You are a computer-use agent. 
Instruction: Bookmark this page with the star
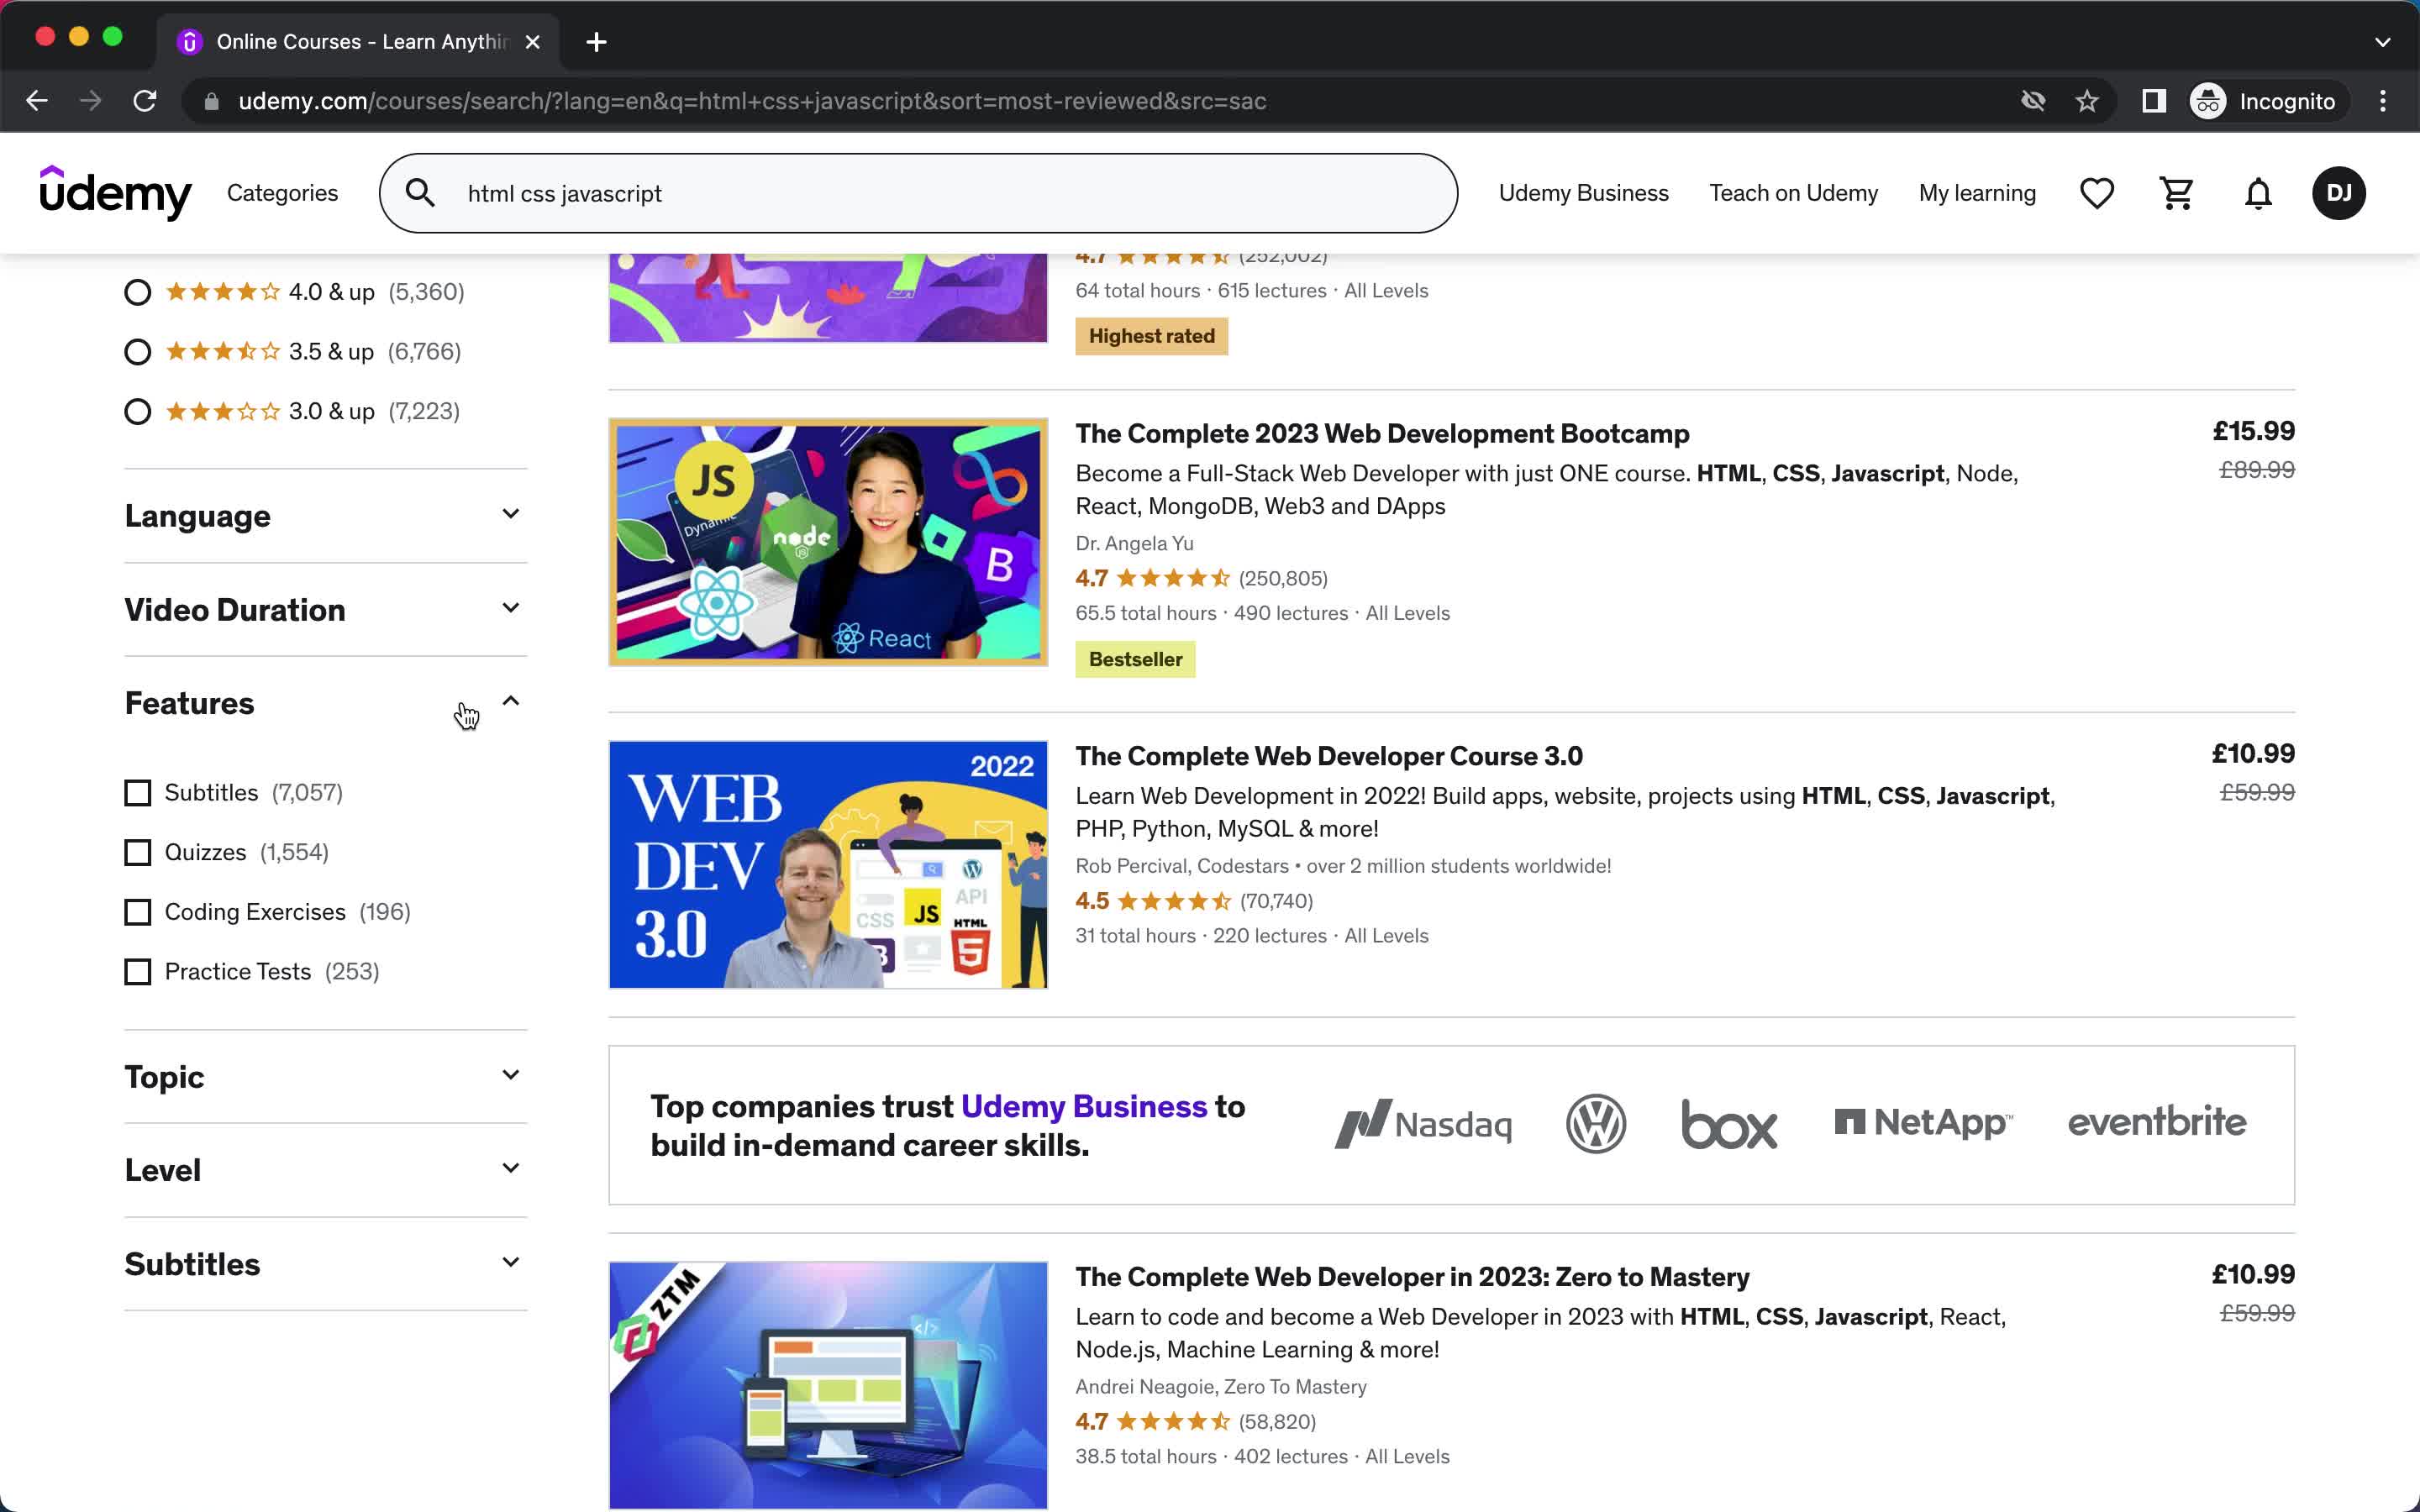tap(2087, 101)
